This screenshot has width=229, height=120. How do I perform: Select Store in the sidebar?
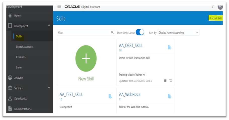click(x=19, y=67)
